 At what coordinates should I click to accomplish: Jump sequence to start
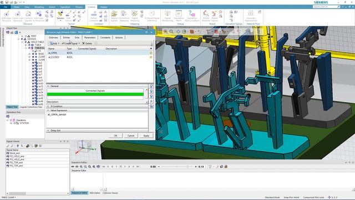click(x=104, y=167)
